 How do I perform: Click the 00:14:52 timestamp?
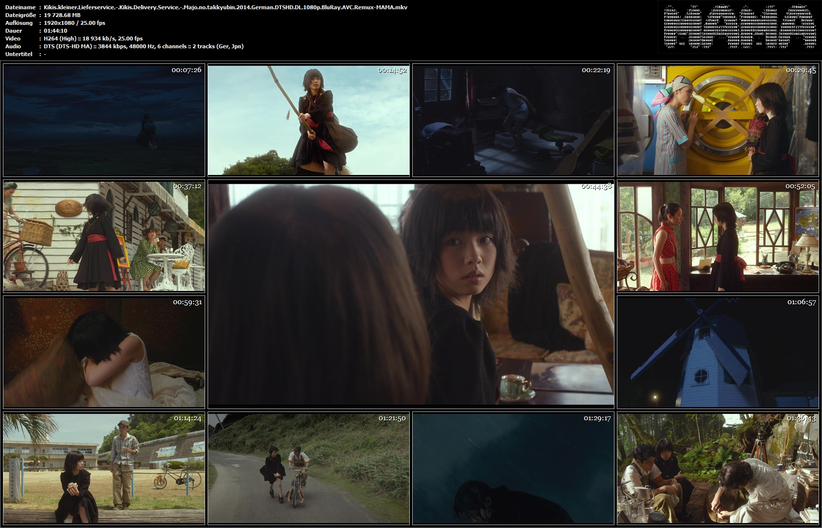(392, 70)
